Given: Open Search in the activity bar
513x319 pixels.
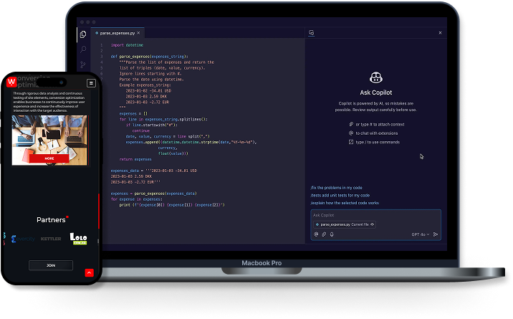Looking at the screenshot, I should coord(84,49).
